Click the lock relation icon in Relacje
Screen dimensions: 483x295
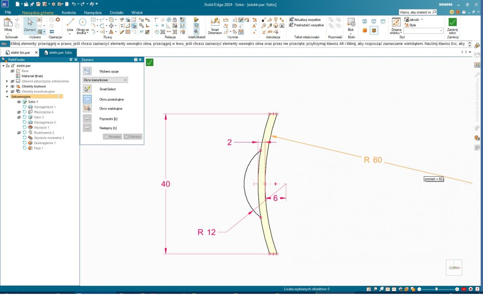pyautogui.click(x=175, y=20)
